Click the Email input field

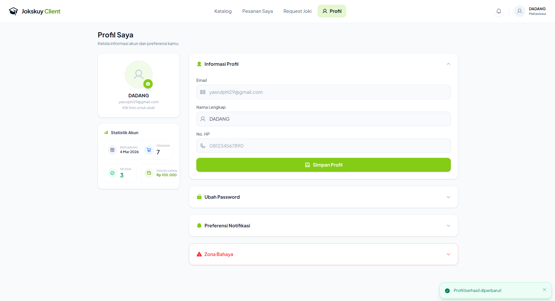324,92
